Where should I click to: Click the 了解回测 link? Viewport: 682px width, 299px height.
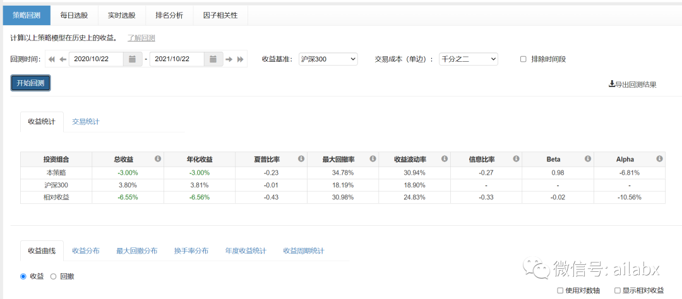pyautogui.click(x=141, y=38)
